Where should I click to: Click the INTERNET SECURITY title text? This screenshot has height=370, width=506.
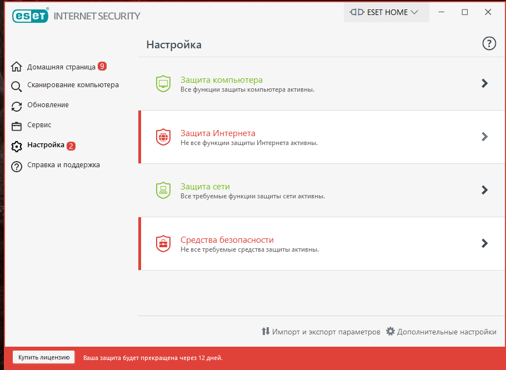click(97, 16)
